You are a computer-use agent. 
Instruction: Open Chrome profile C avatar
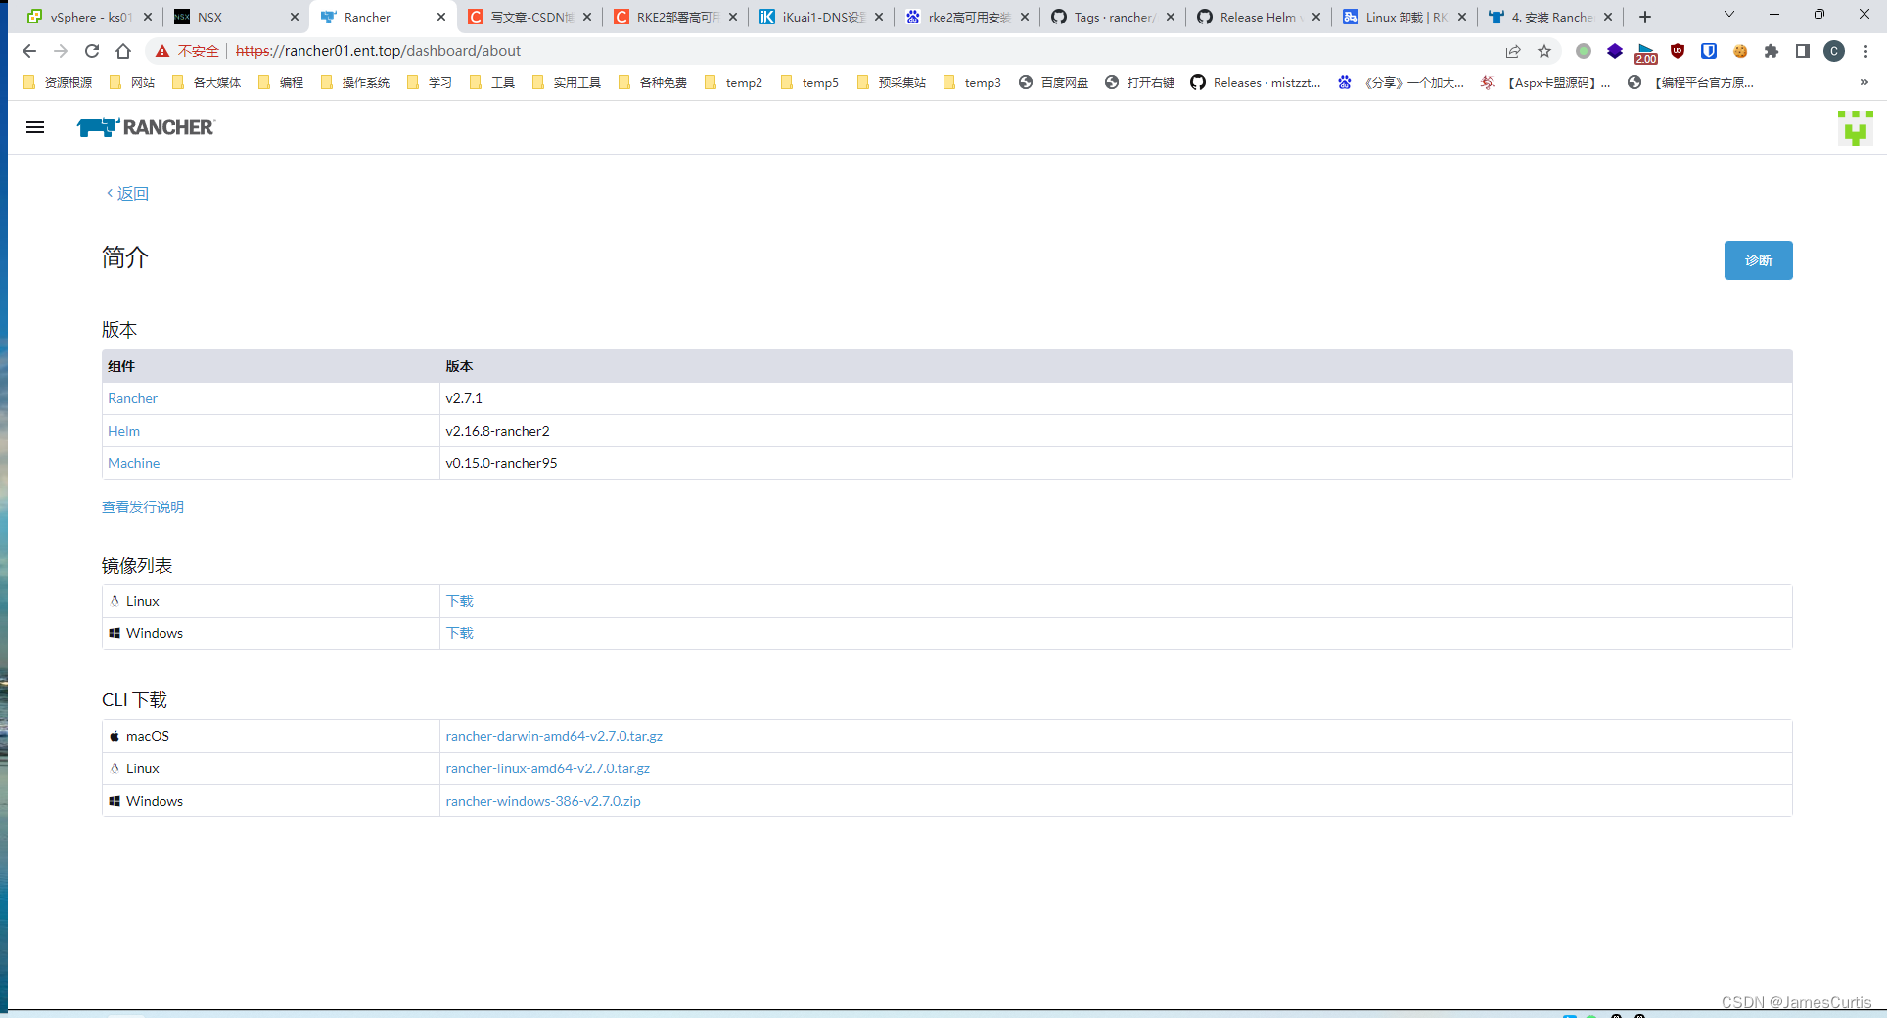click(1834, 51)
